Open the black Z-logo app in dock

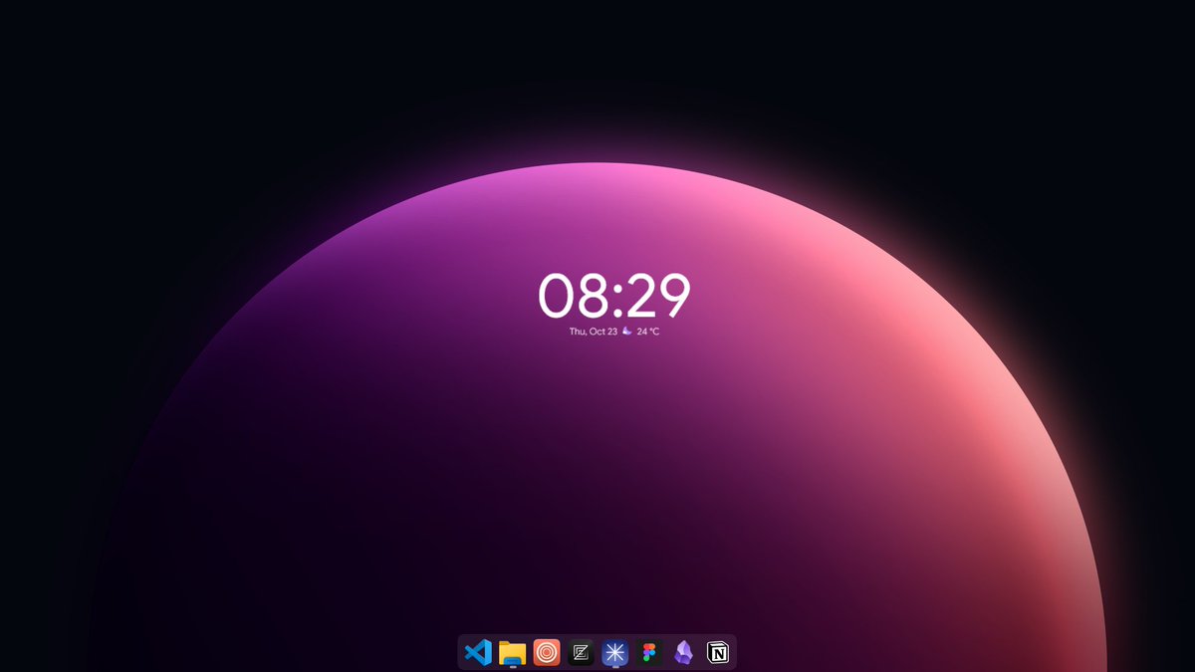[581, 652]
